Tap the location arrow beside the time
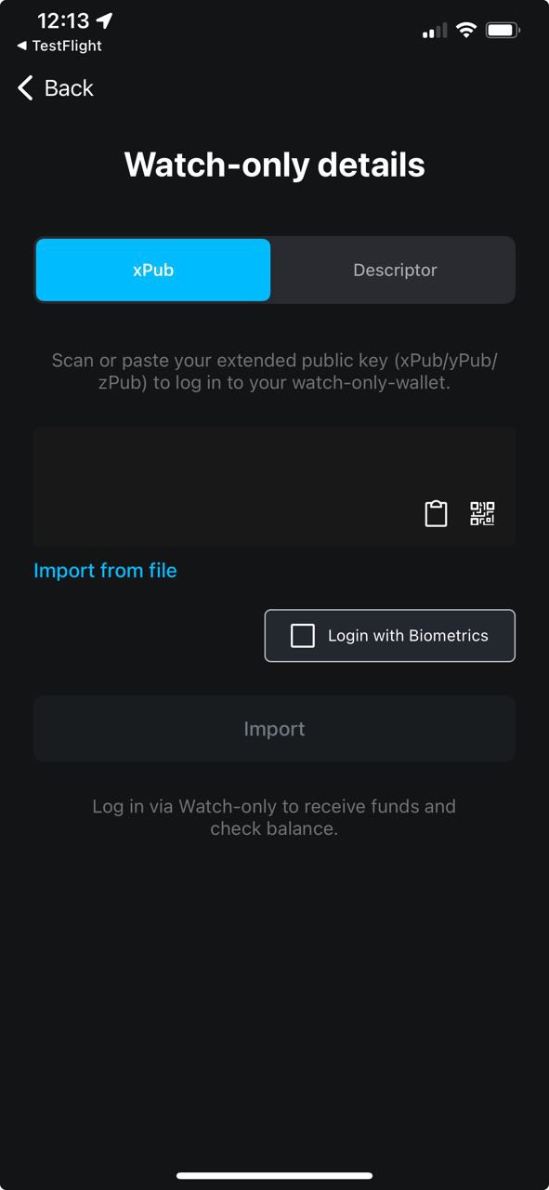This screenshot has height=1190, width=549. (x=104, y=20)
